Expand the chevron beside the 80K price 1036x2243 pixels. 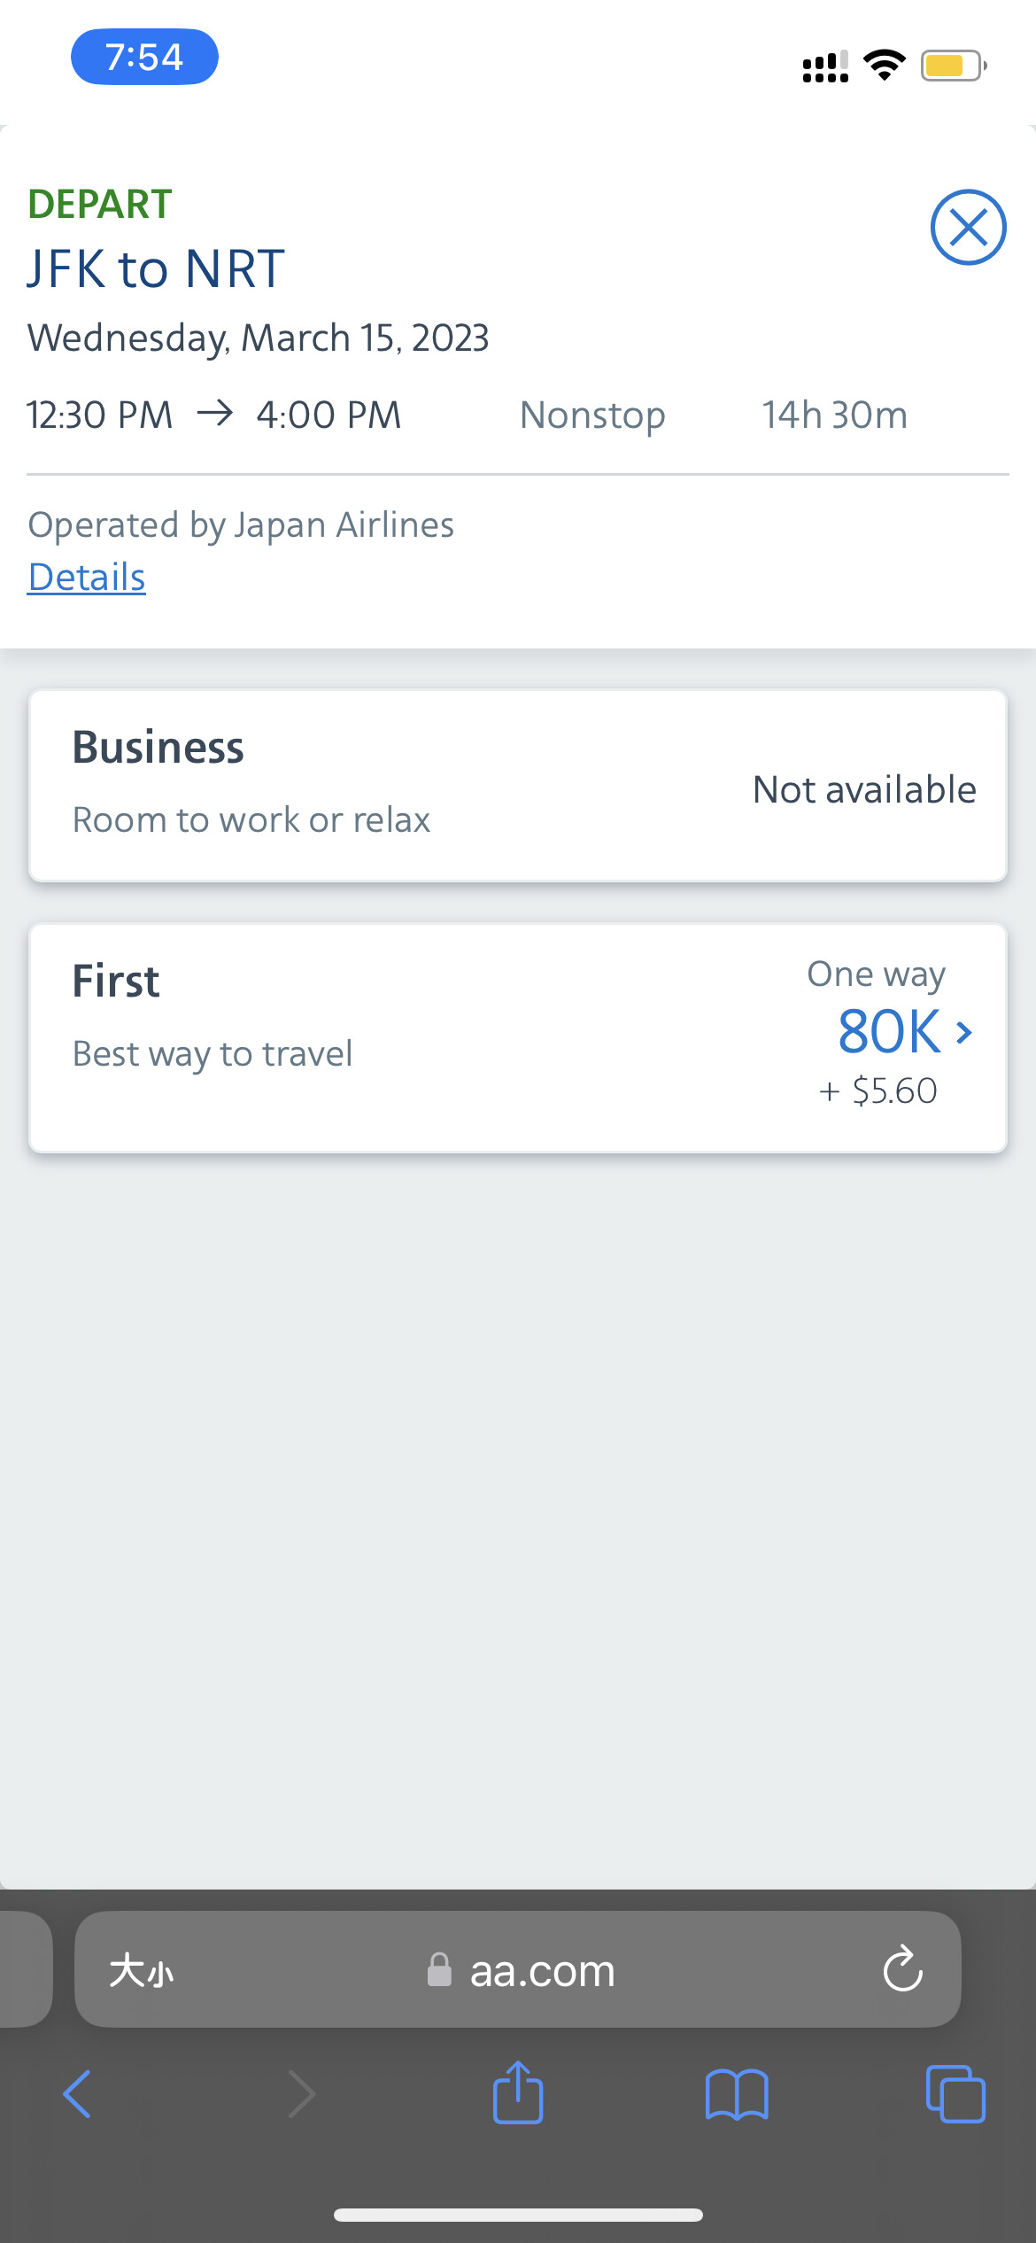pyautogui.click(x=965, y=1033)
